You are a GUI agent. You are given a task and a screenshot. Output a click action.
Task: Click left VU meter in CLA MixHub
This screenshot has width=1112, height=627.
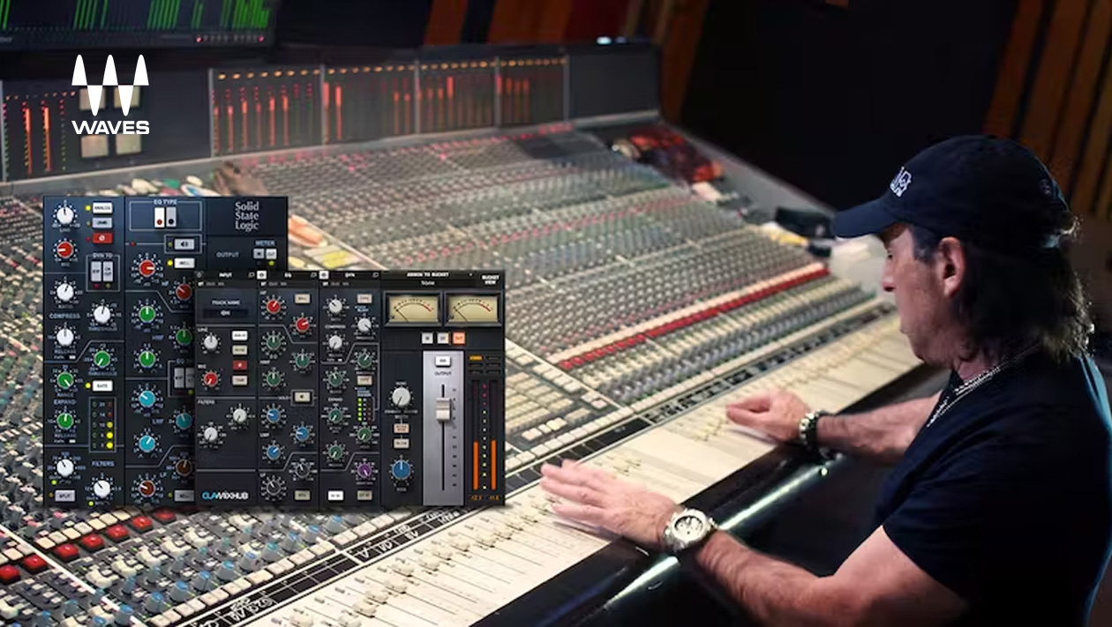[x=412, y=310]
